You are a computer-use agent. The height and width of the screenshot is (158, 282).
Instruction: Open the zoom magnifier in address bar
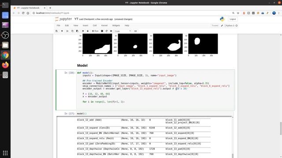(x=233, y=13)
